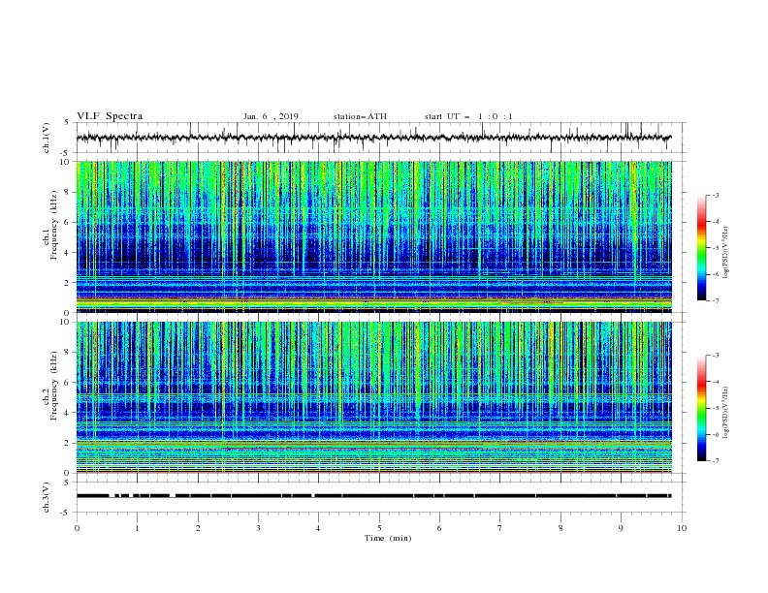Click time axis tick label "9"
The height and width of the screenshot is (593, 768).
(621, 528)
